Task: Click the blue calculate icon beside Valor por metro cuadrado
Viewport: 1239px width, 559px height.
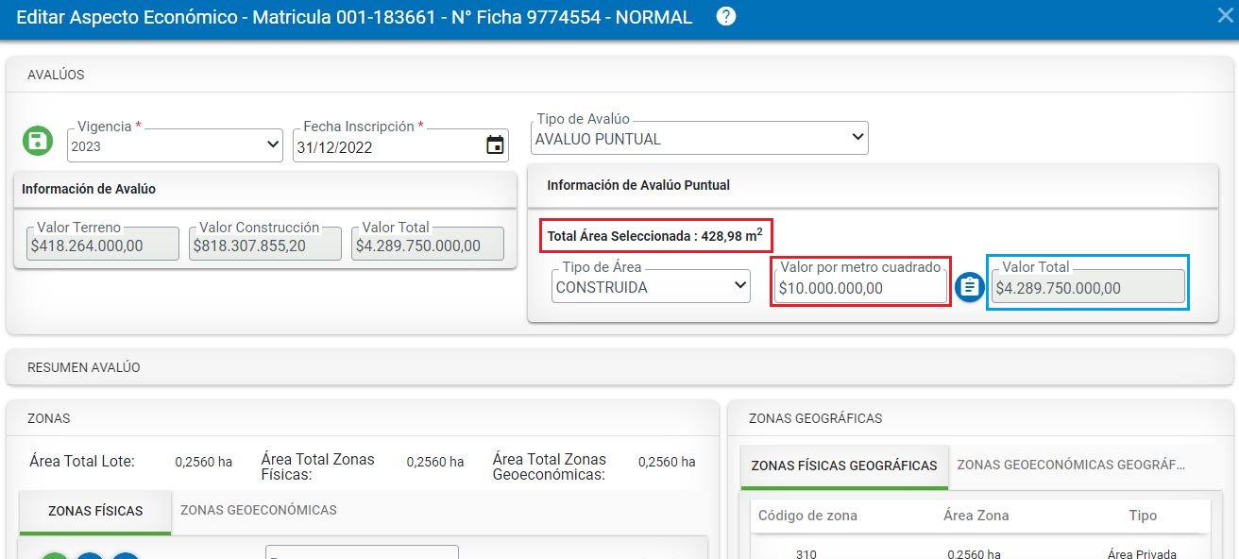Action: [x=969, y=287]
